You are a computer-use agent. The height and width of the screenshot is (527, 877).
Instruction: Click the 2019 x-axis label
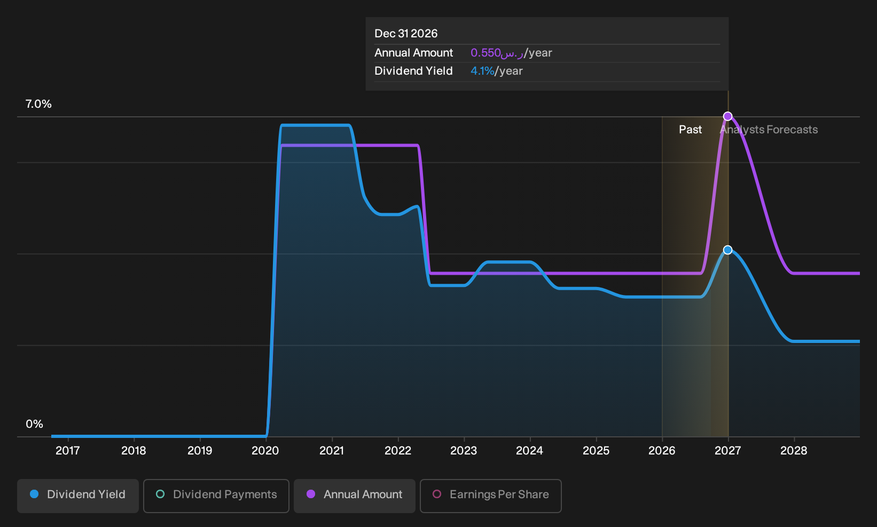coord(200,451)
